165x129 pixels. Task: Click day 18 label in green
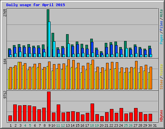pyautogui.click(x=92, y=125)
